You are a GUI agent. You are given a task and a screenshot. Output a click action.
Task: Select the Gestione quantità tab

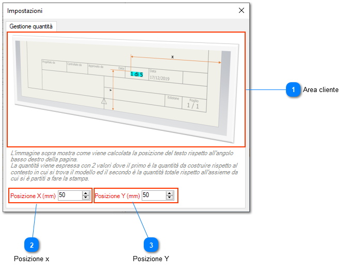pyautogui.click(x=31, y=26)
